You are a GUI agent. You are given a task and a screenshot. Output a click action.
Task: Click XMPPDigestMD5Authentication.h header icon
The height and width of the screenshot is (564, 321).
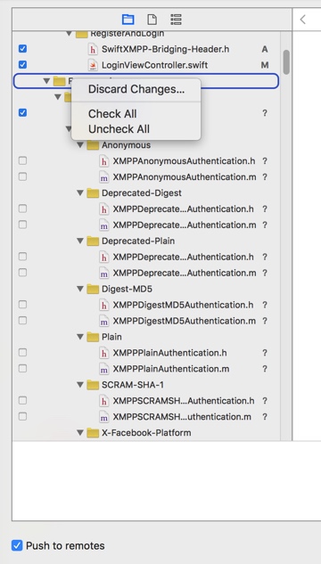point(104,305)
